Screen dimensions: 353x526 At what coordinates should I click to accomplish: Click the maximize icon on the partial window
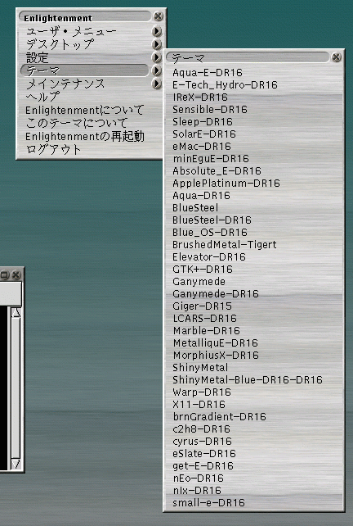(x=4, y=275)
